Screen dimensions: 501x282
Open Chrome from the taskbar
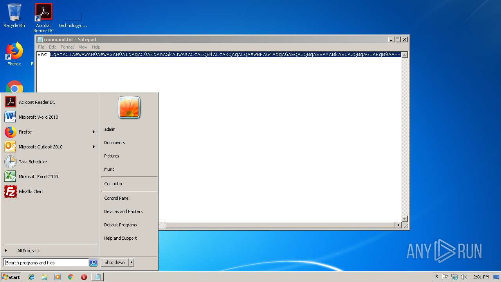coord(70,277)
